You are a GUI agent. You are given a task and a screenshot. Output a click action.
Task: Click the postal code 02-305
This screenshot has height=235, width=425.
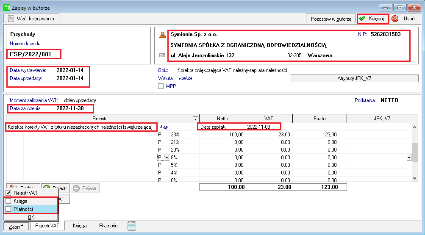pyautogui.click(x=294, y=55)
